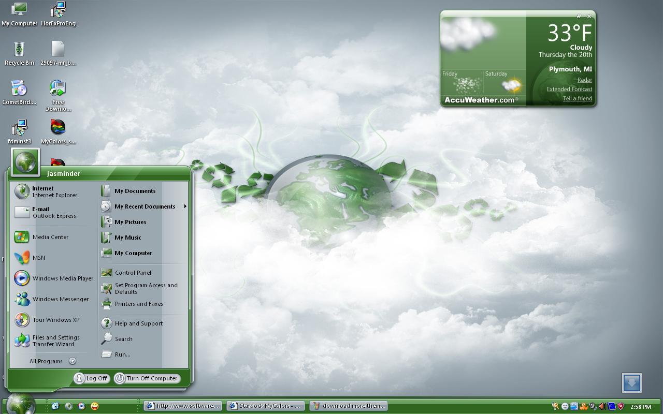663x414 pixels.
Task: Switch to the Stardock MyColors taskbar window
Action: click(265, 406)
